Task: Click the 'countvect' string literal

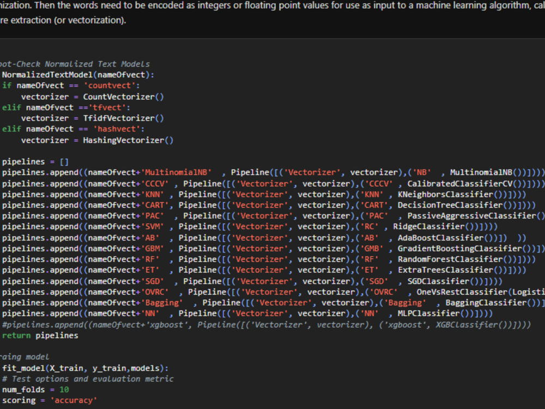Action: coord(110,86)
